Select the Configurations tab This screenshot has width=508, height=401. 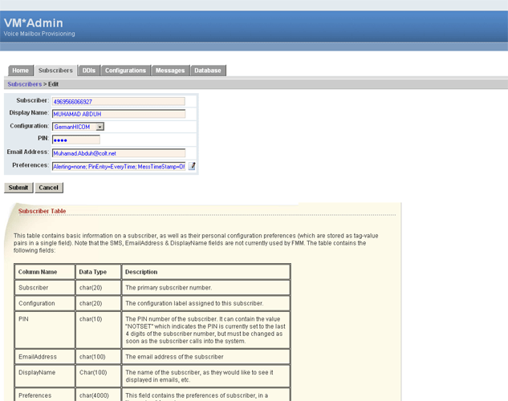(x=125, y=71)
